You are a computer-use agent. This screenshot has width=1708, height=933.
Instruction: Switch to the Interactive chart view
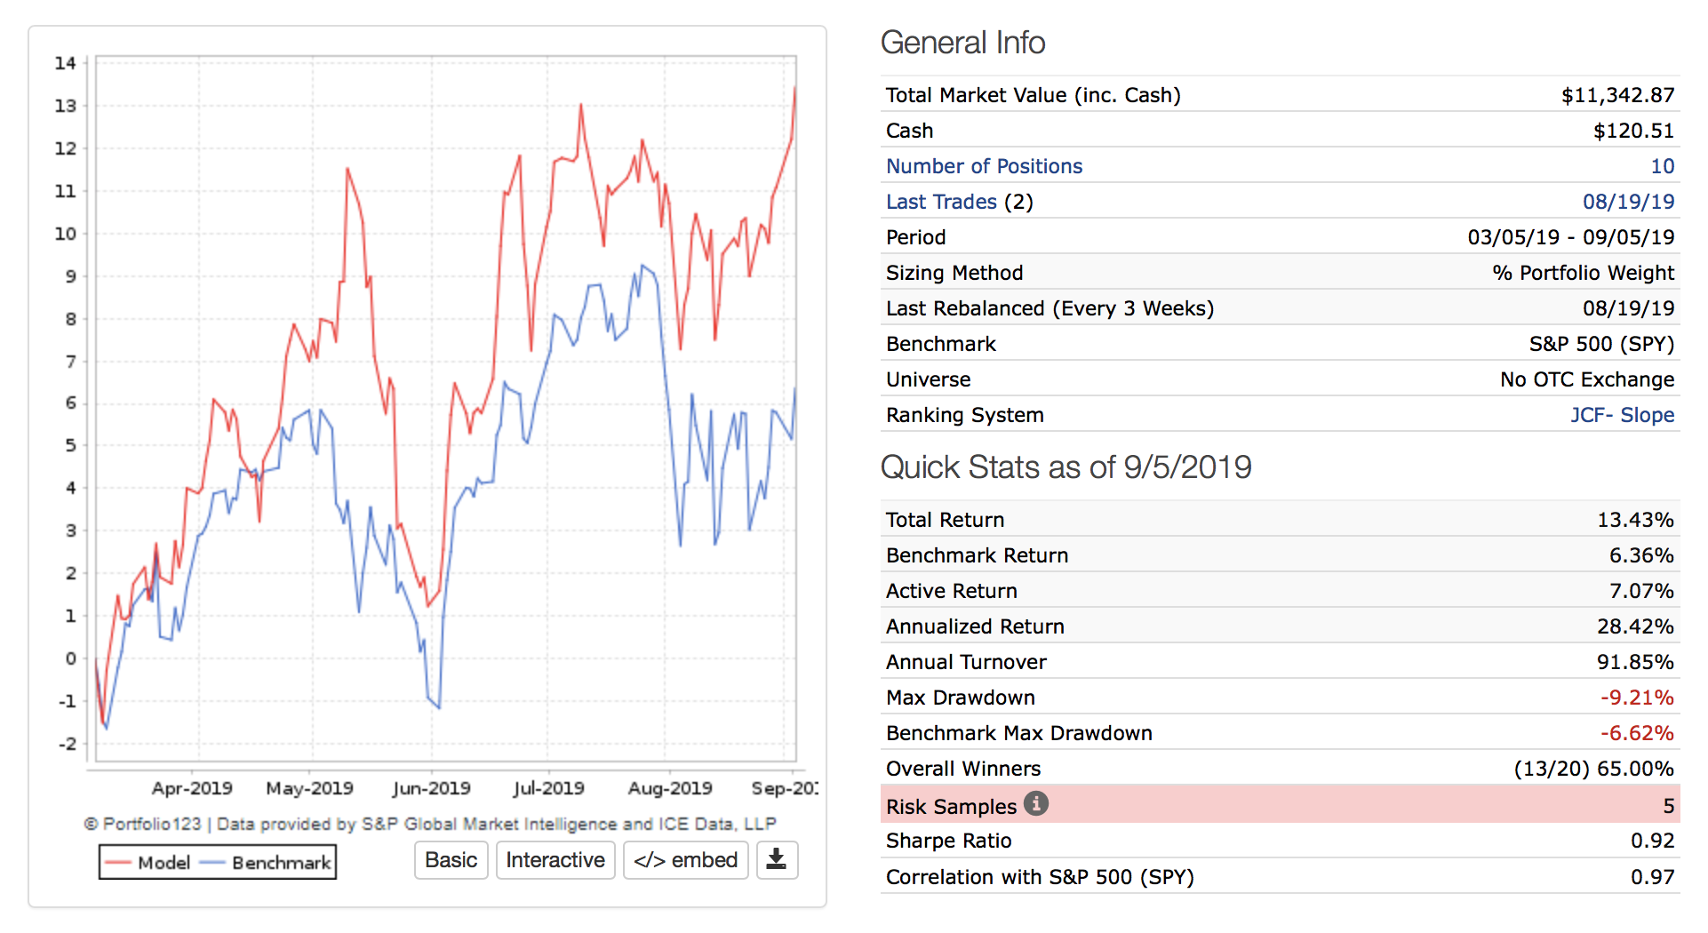click(555, 860)
